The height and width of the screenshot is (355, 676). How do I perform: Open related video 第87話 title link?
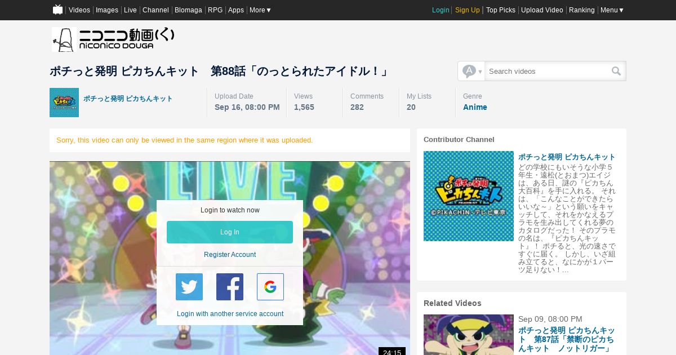click(566, 340)
